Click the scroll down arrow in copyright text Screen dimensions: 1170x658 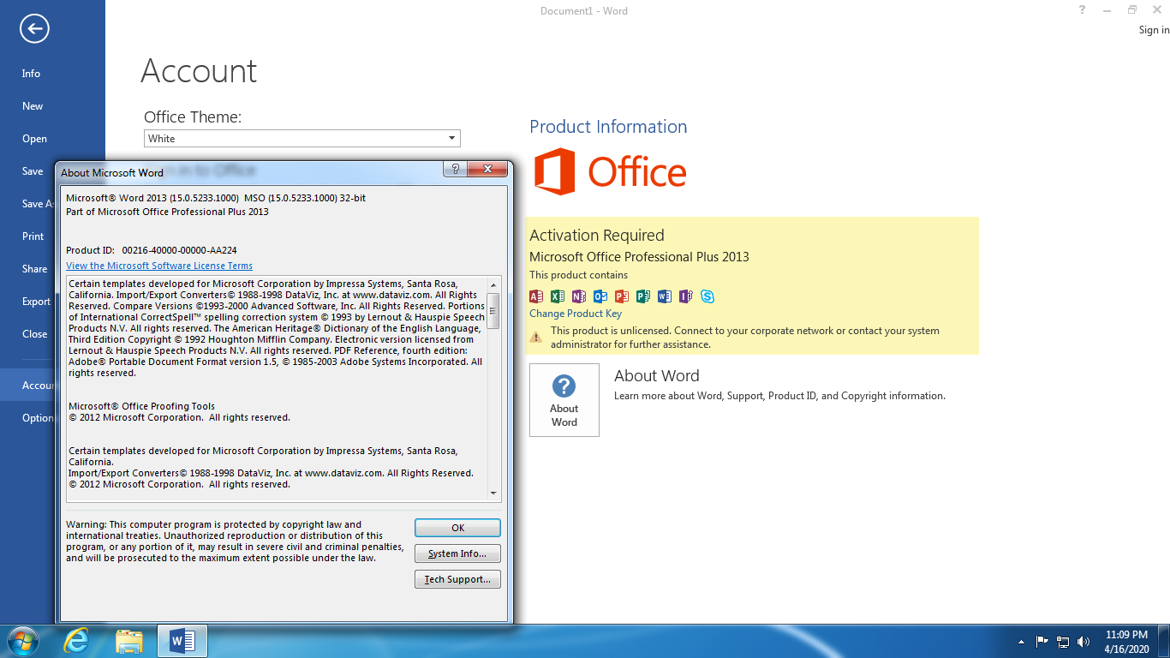coord(493,493)
